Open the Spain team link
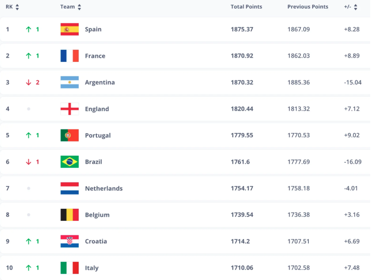Viewport: 382px width, 280px height. tap(93, 30)
